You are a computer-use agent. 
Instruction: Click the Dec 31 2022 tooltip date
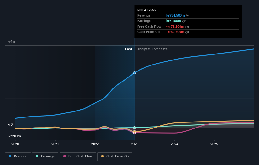pyautogui.click(x=147, y=10)
